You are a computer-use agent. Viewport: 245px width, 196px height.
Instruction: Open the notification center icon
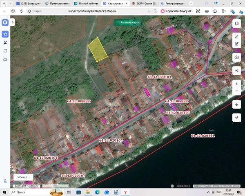pos(239,192)
